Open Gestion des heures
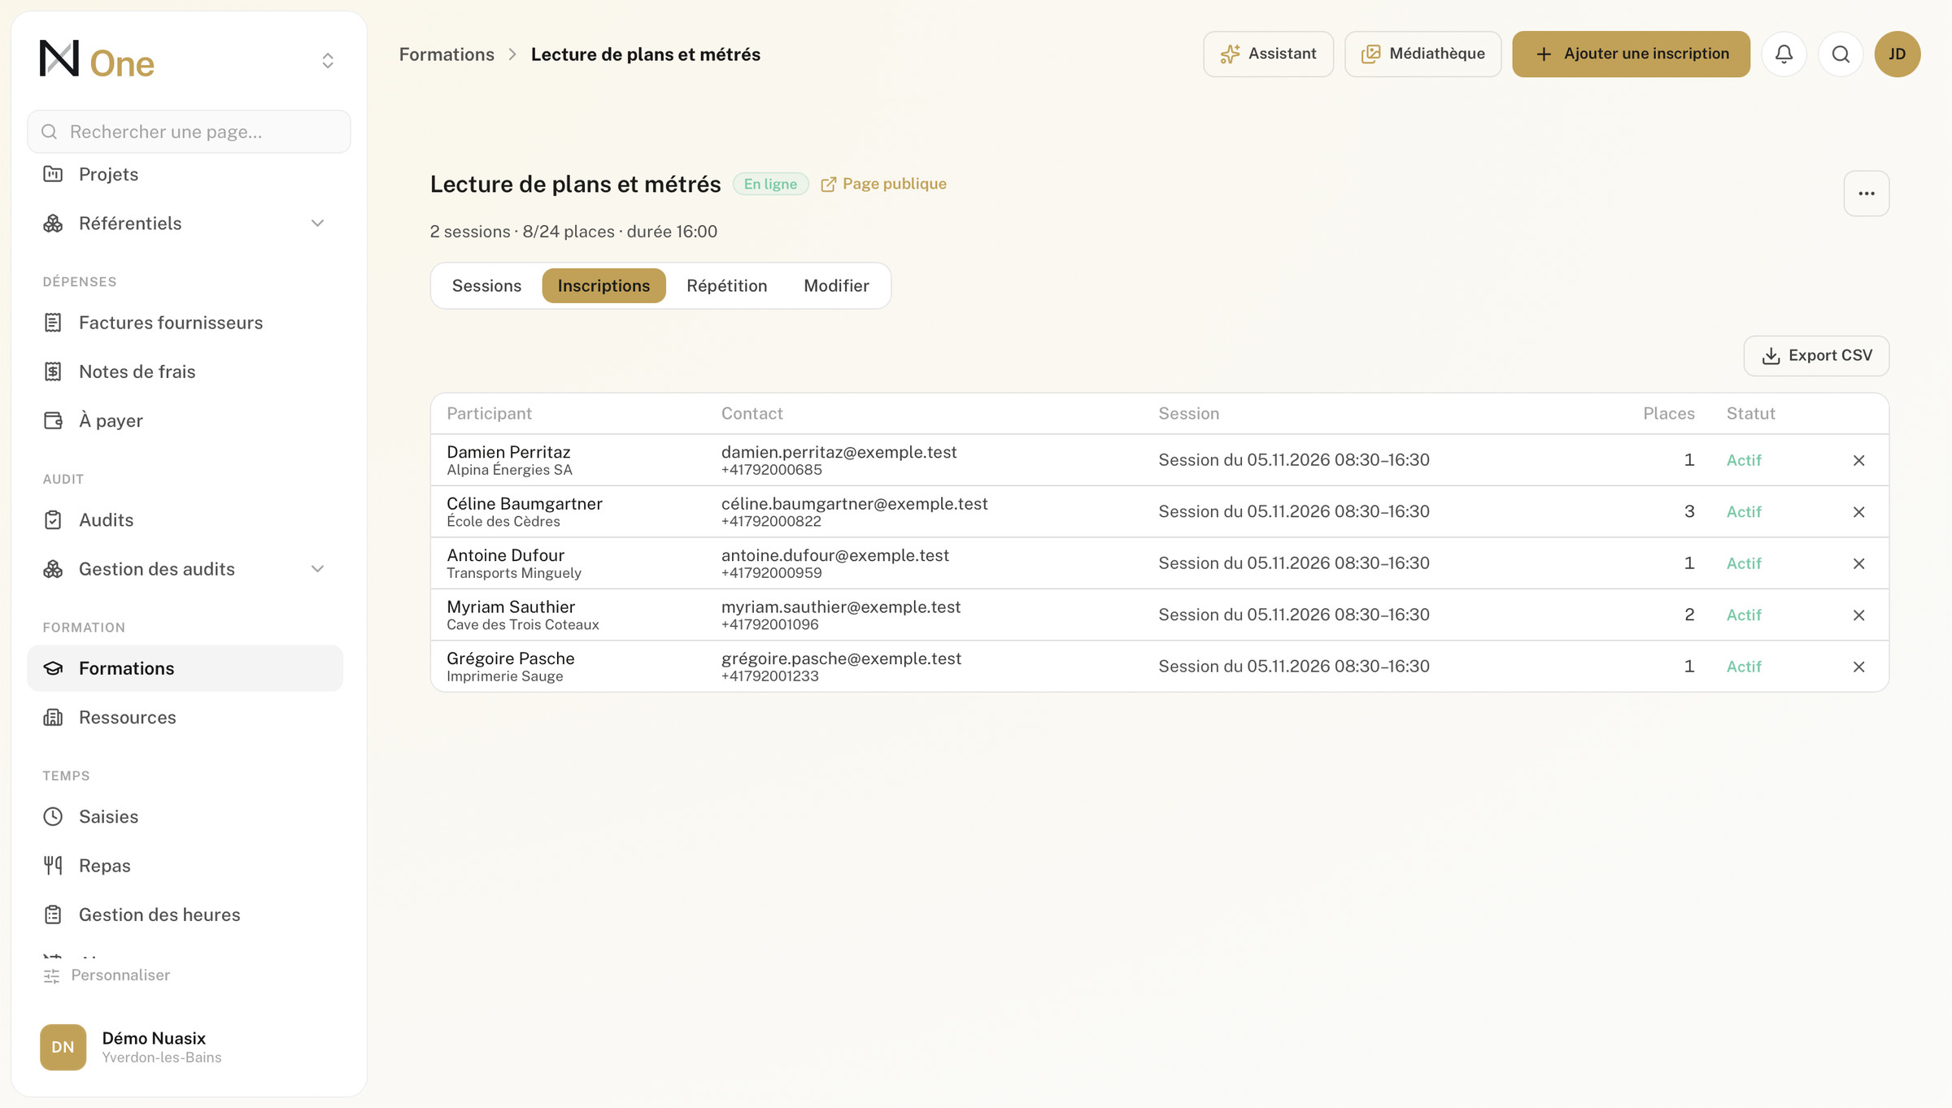The image size is (1952, 1108). 185,915
